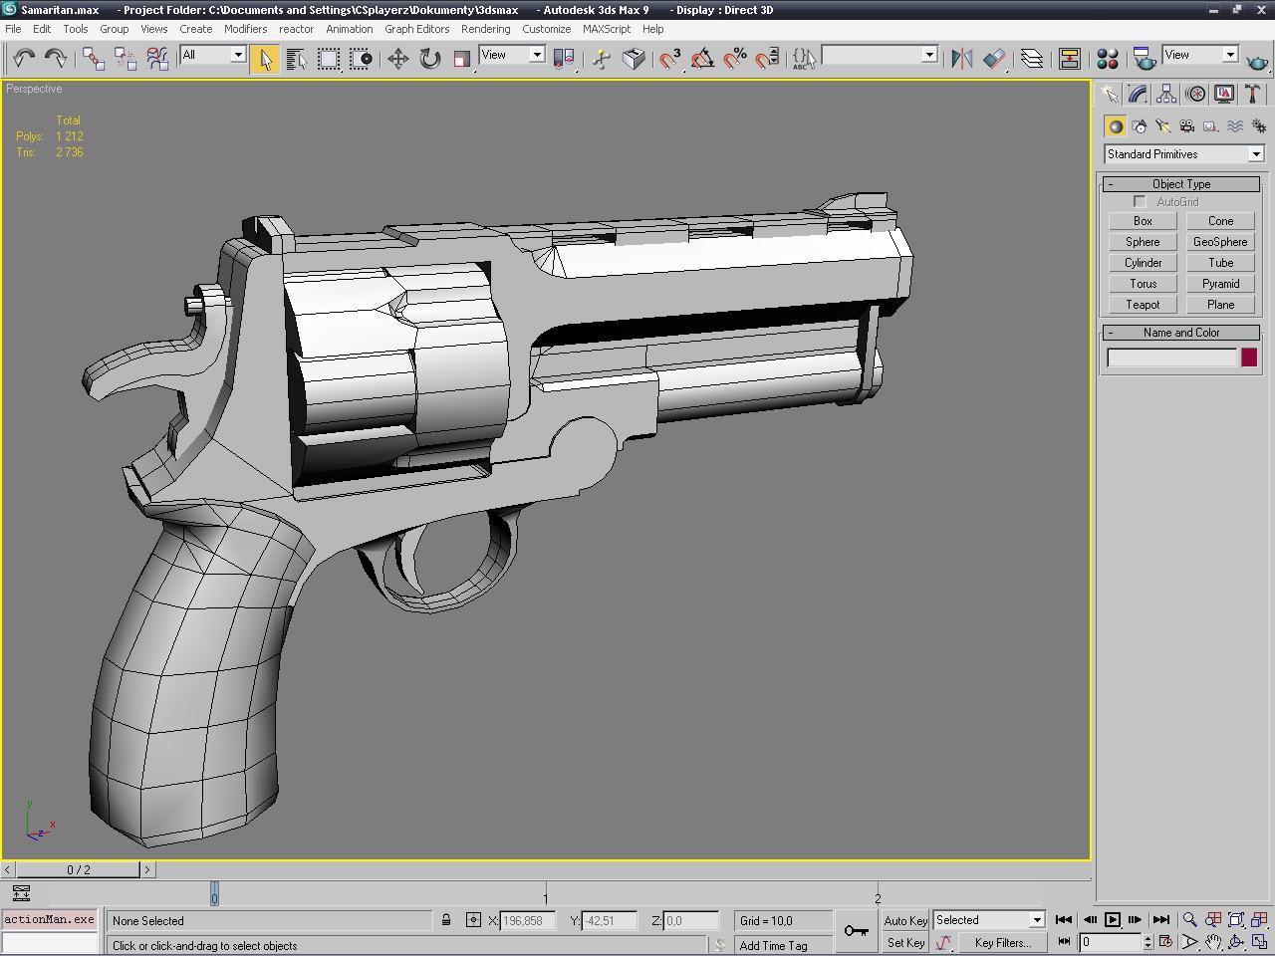Open the Layer Manager icon

coord(1032,59)
